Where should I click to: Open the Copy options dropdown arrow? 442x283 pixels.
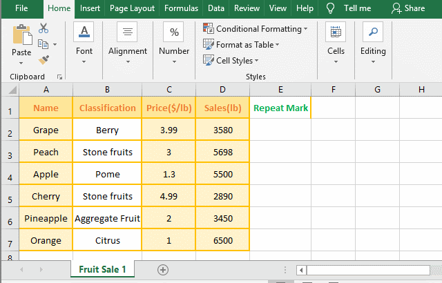[55, 44]
